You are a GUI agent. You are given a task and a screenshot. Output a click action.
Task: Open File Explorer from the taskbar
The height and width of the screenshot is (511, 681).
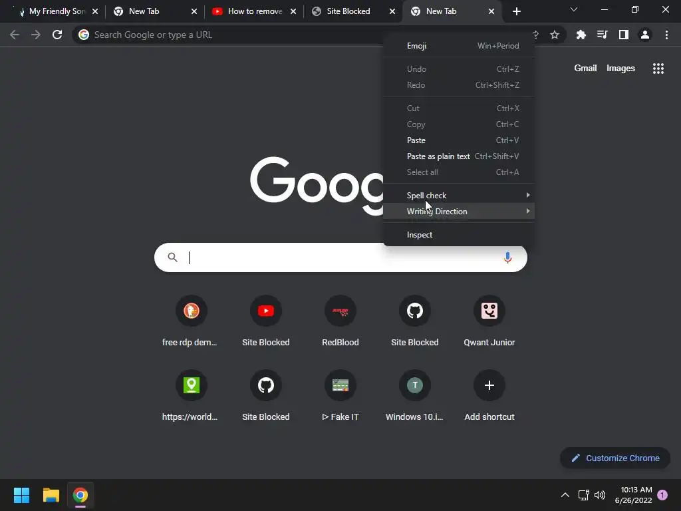51,495
